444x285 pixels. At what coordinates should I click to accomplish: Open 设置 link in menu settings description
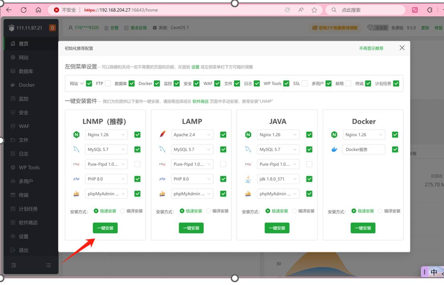(195, 67)
